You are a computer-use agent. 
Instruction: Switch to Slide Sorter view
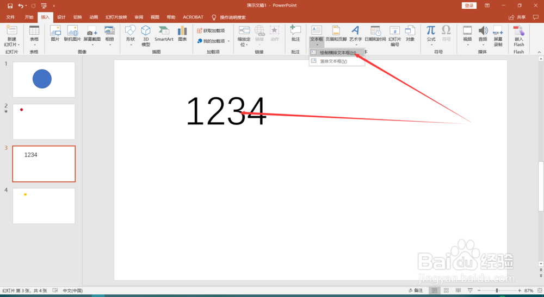point(446,290)
